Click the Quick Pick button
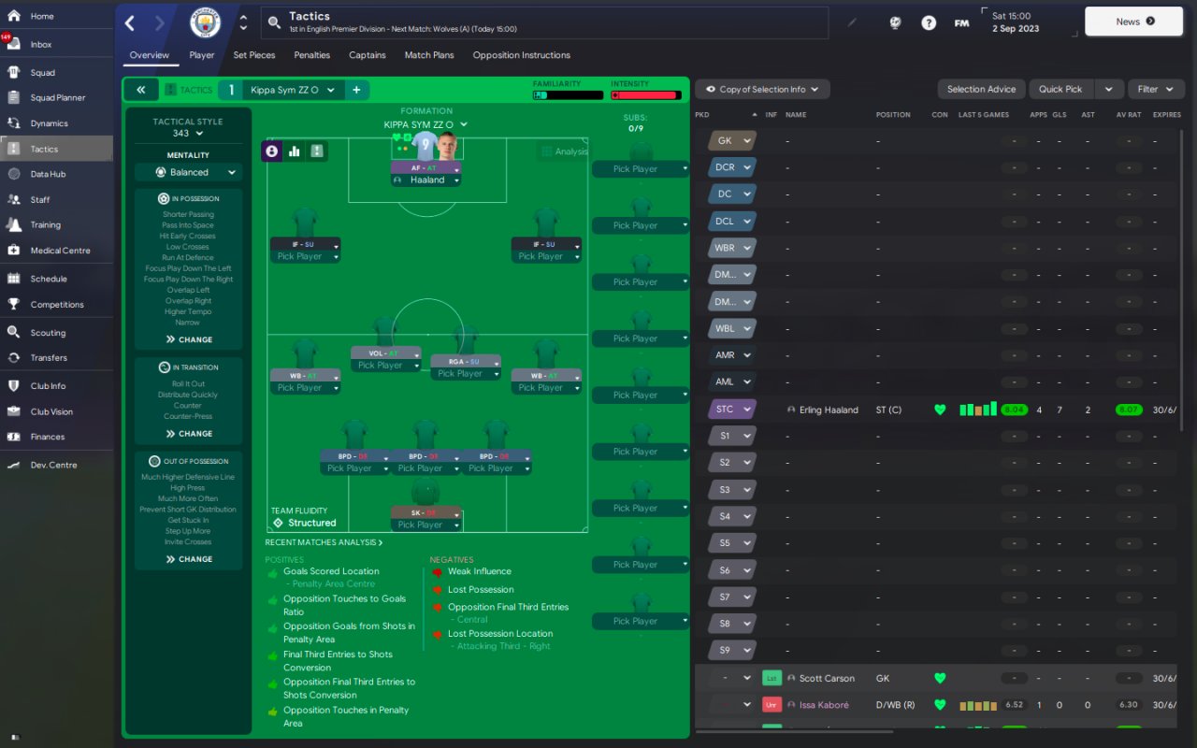This screenshot has width=1197, height=748. [x=1060, y=89]
